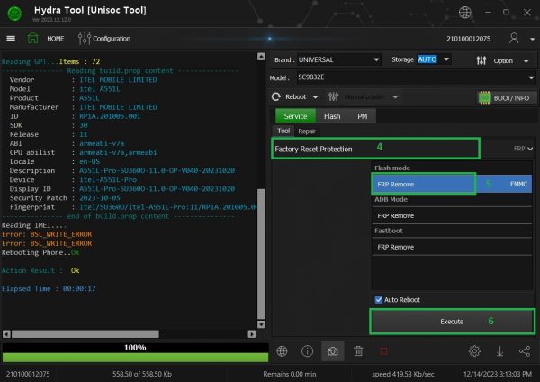
Task: Click the Execute button
Action: click(452, 322)
